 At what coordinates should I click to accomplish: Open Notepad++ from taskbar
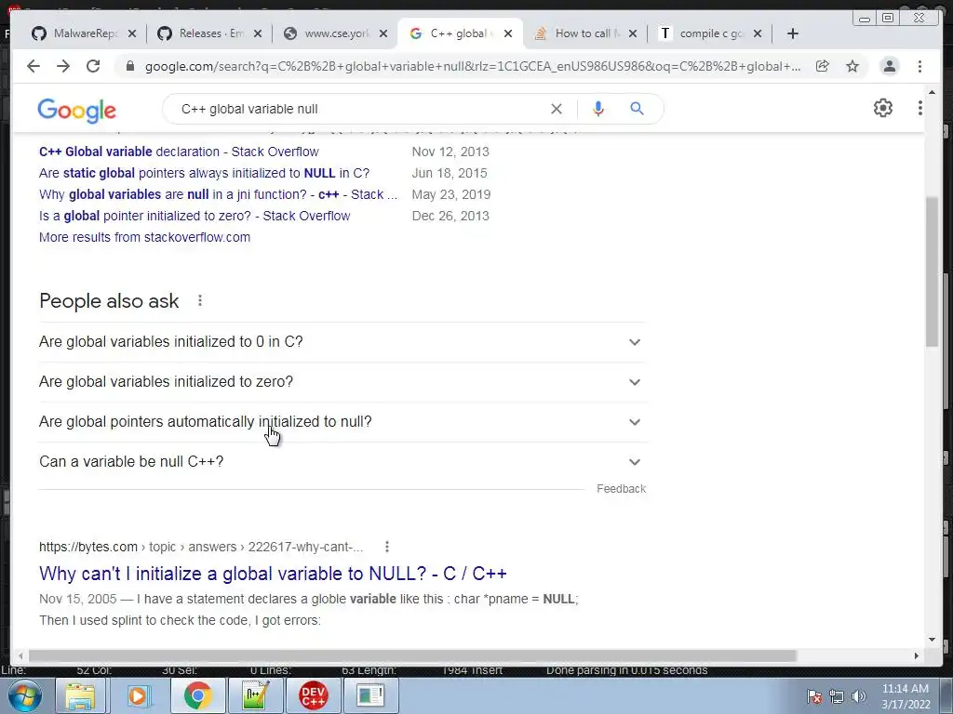255,695
